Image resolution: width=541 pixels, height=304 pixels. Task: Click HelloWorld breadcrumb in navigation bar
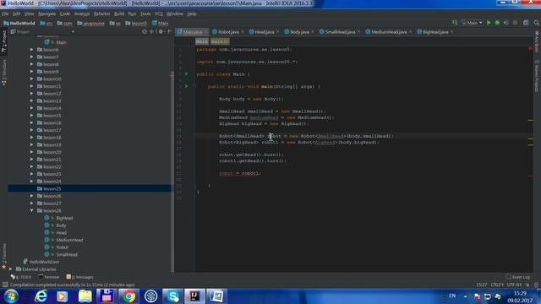(19, 23)
